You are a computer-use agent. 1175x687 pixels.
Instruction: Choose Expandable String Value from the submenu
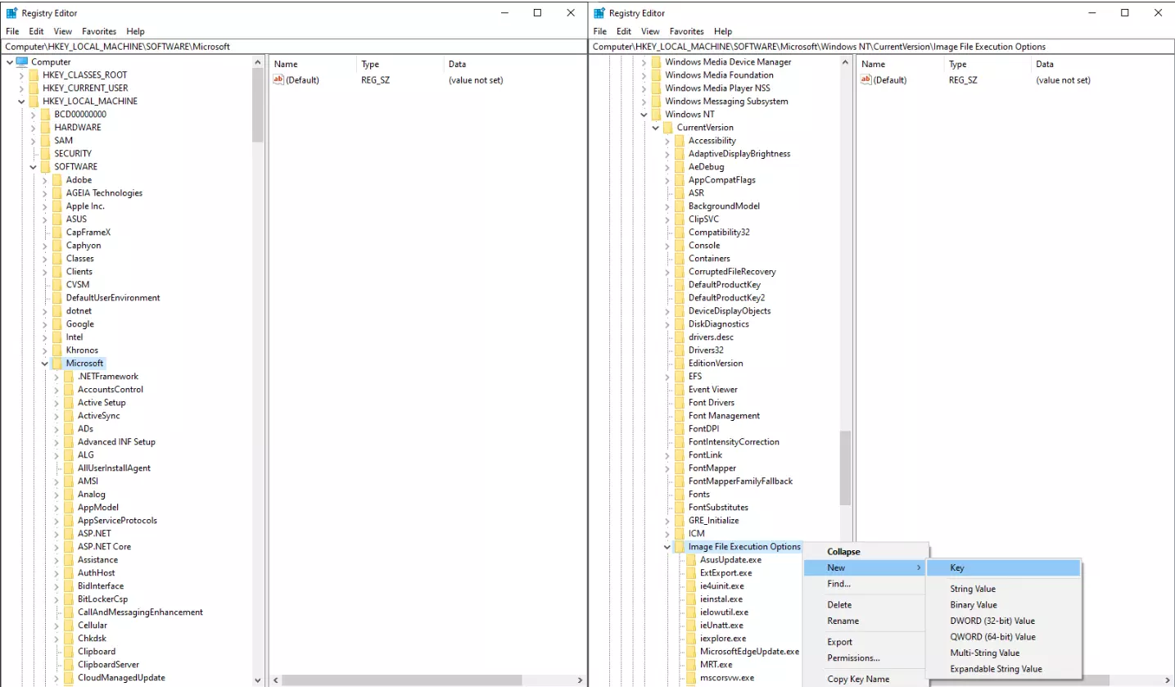[x=1003, y=669]
